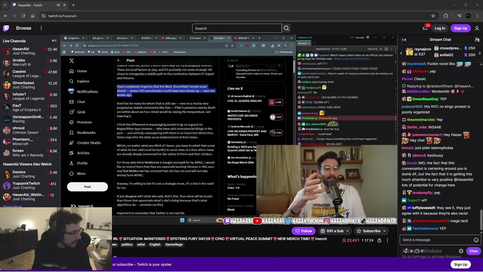Open chat settings gear
Viewport: 483px width, 272px height.
tap(461, 251)
